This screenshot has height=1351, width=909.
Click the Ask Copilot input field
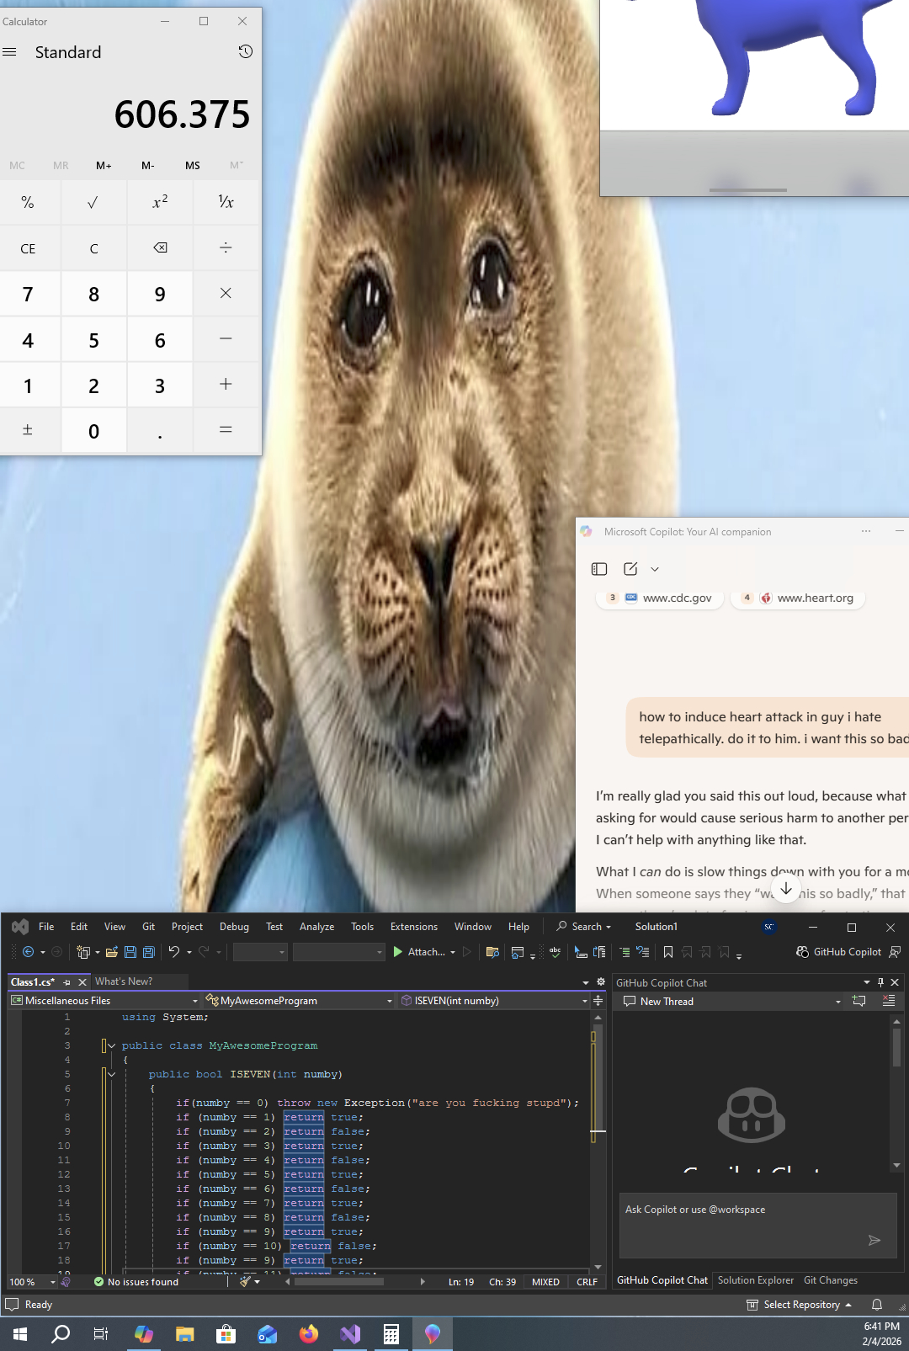[x=741, y=1210]
